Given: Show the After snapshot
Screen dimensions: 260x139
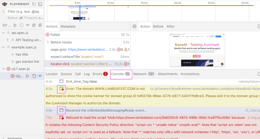Looking at the screenshot, I should 170,27.
